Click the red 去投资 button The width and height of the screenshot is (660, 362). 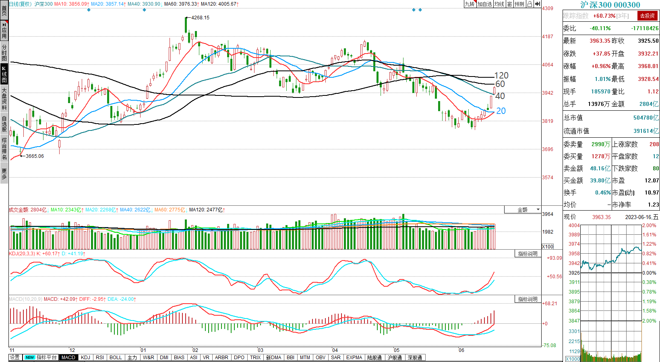click(647, 16)
